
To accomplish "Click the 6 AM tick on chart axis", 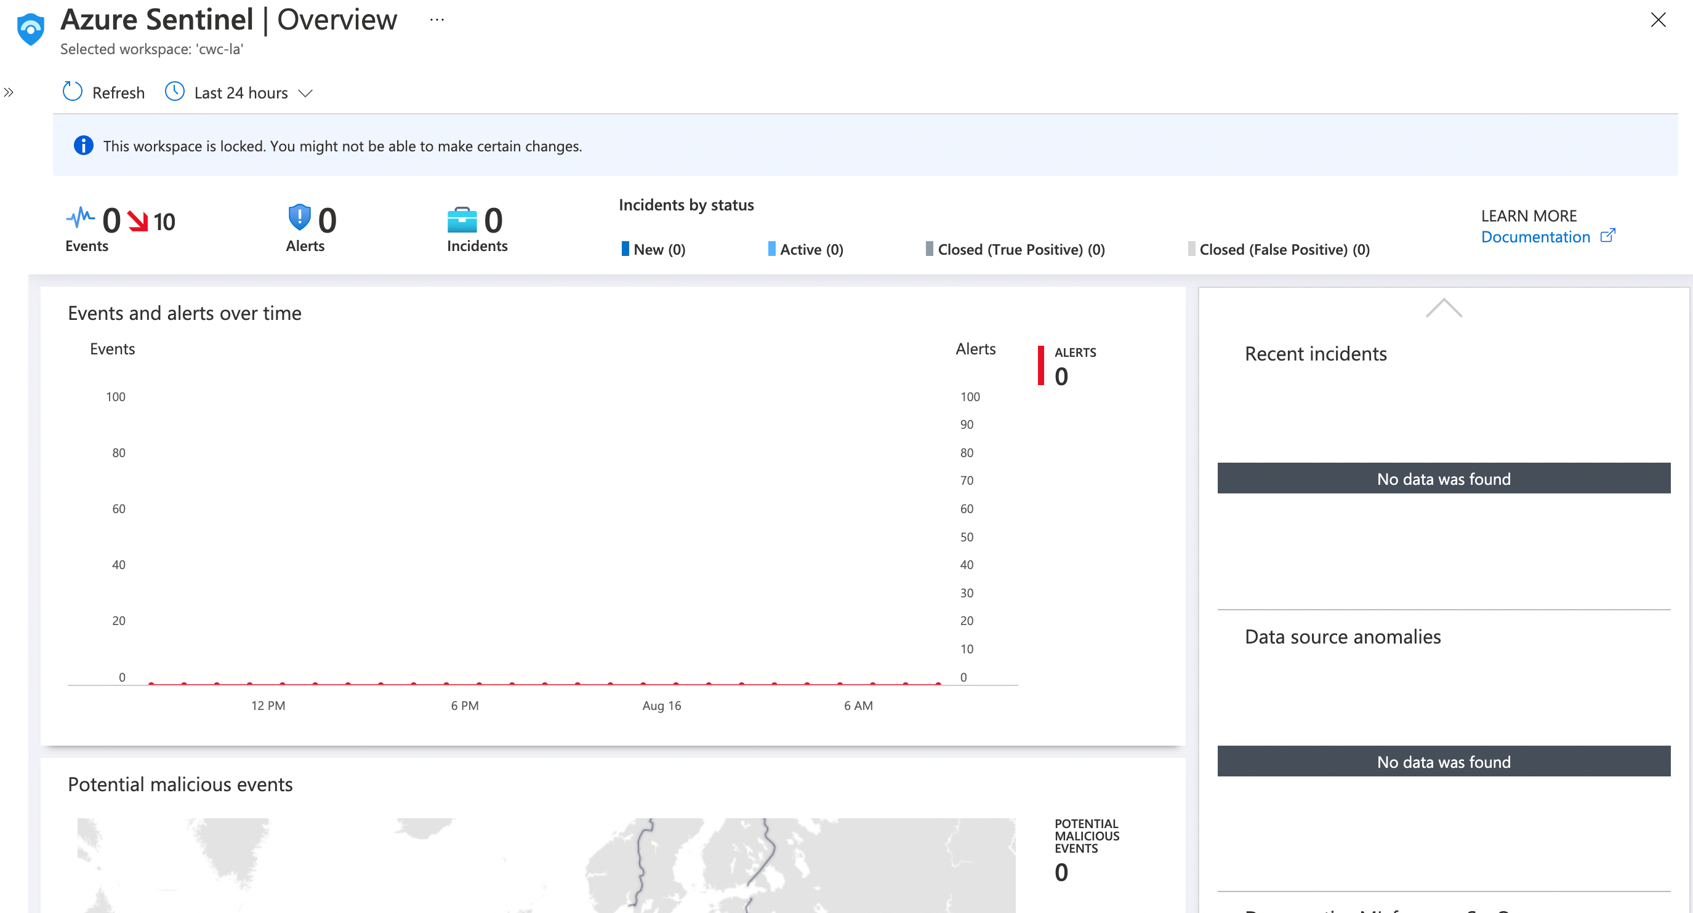I will [858, 705].
